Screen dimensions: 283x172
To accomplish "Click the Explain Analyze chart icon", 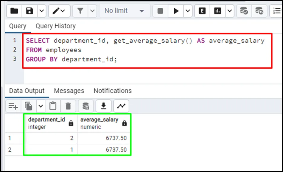I will [218, 11].
